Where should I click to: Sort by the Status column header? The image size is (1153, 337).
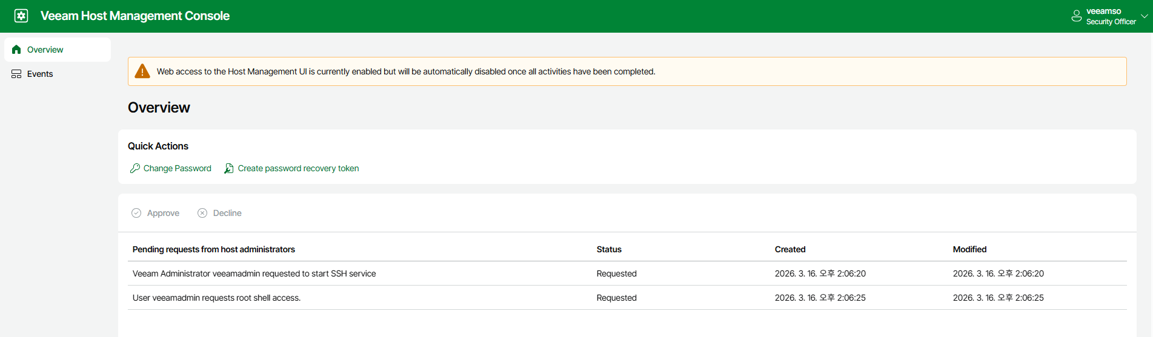[x=609, y=249]
